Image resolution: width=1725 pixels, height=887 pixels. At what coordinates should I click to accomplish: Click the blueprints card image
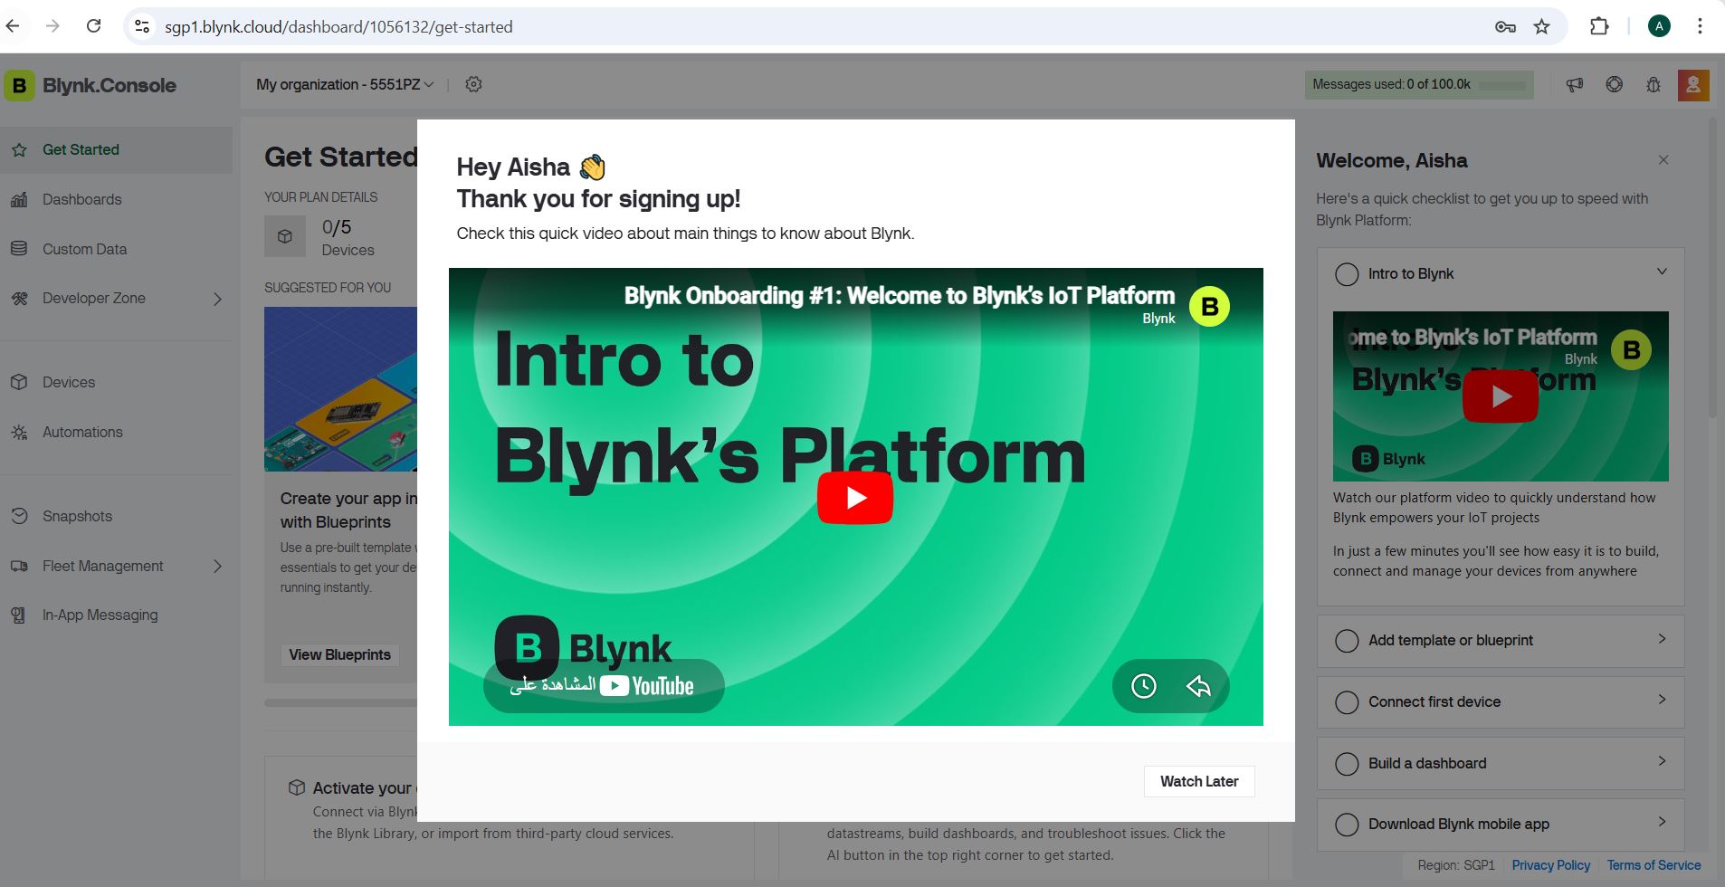[340, 389]
